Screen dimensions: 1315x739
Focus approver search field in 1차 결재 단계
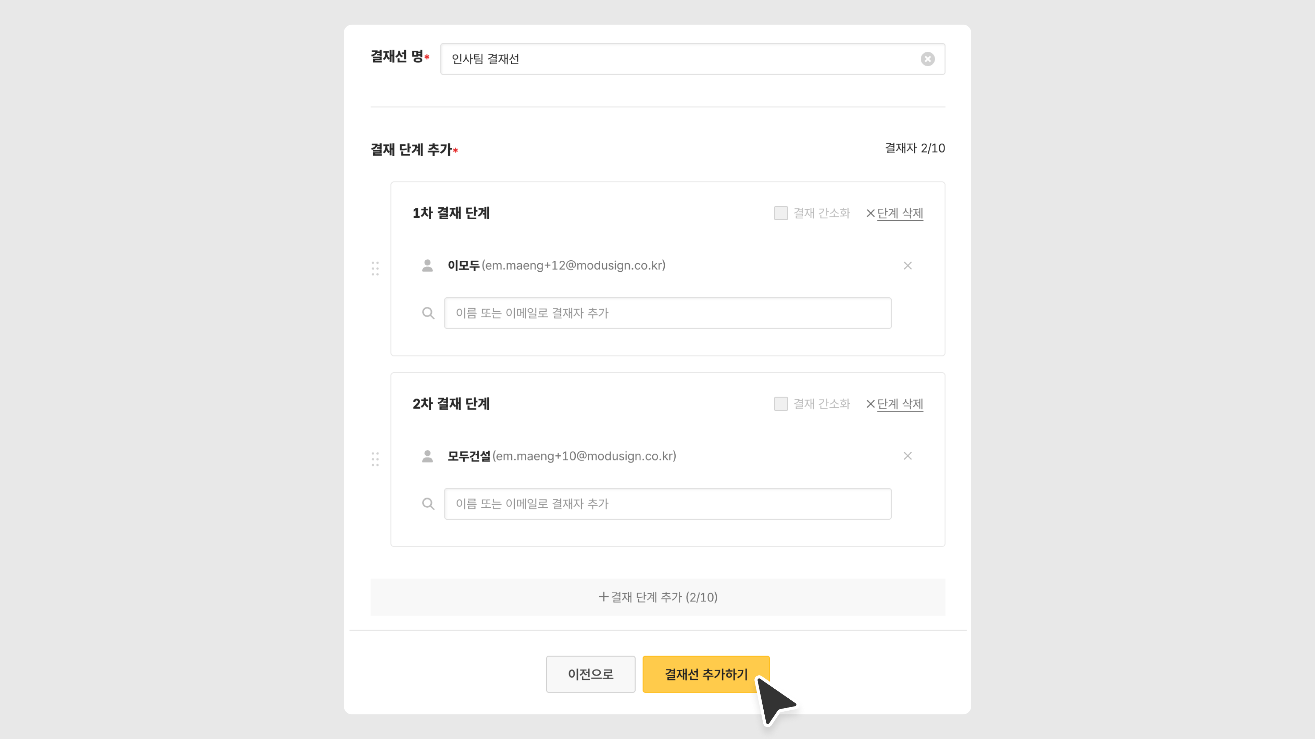[x=667, y=313]
